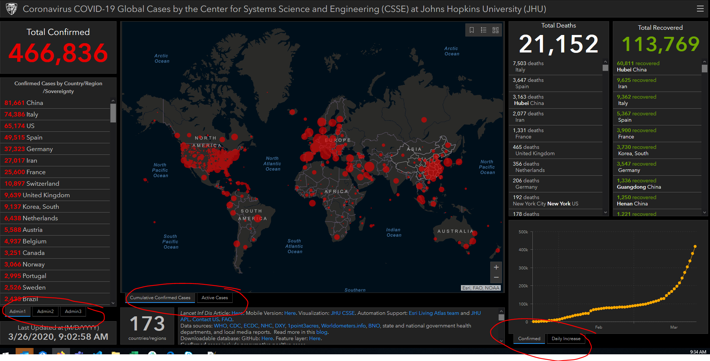
Task: Click the '60,811 recovered Hubei China' entry
Action: (658, 67)
